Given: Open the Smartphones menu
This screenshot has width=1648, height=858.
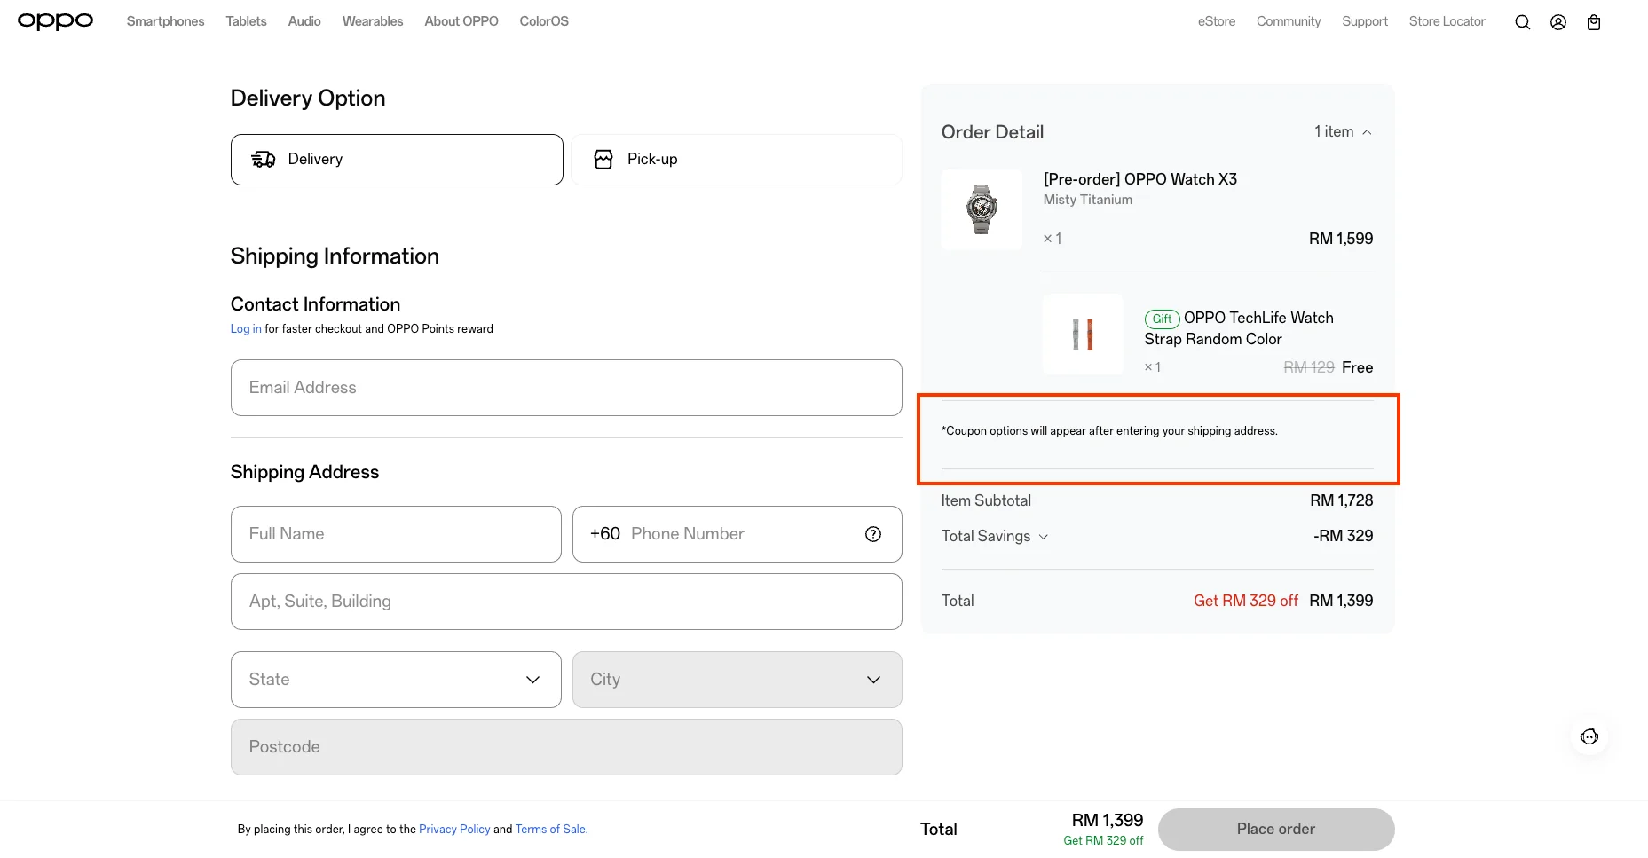Looking at the screenshot, I should (165, 21).
